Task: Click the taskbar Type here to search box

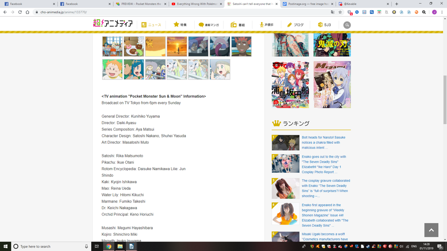Action: coord(51,246)
